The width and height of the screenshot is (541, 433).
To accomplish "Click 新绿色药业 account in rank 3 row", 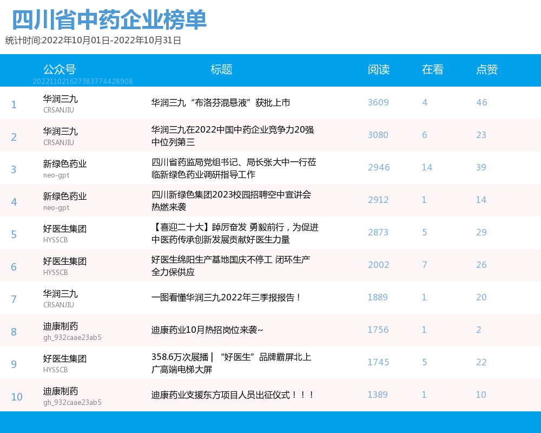I will coord(65,164).
